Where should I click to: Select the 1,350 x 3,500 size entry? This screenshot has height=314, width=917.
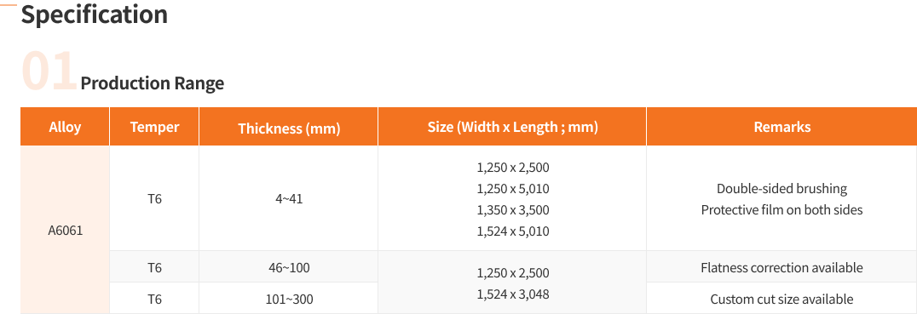(513, 209)
